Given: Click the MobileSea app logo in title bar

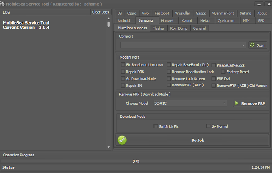Looking at the screenshot, I should (2, 3).
